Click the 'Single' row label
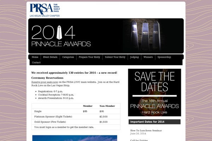 coord(38,111)
